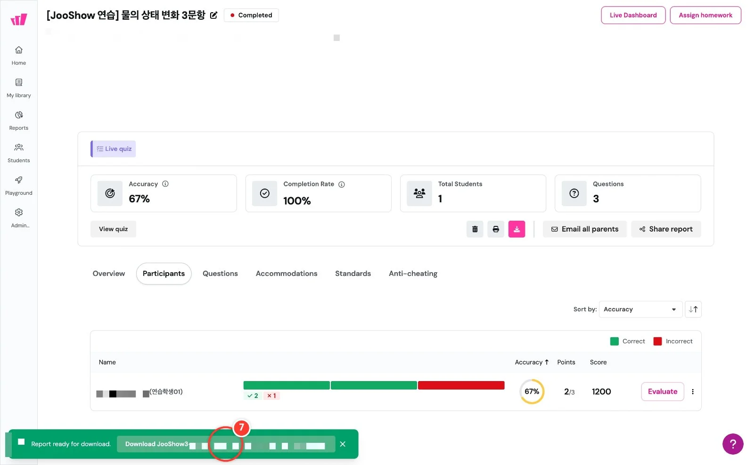Click the score value 1200
Image resolution: width=754 pixels, height=465 pixels.
pyautogui.click(x=601, y=391)
